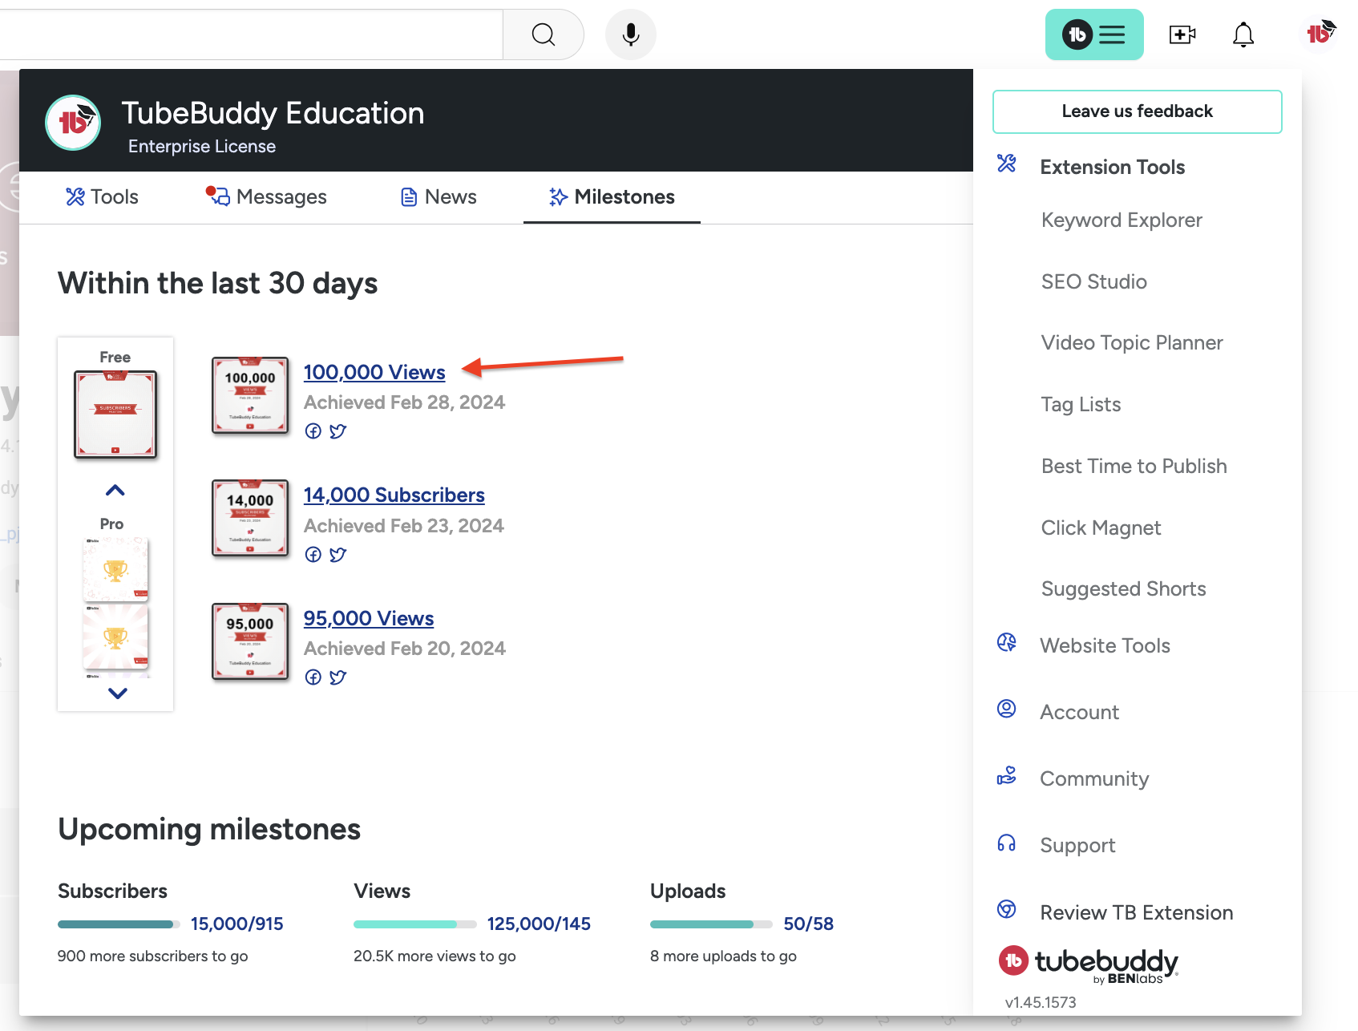Open SEO Studio
The width and height of the screenshot is (1358, 1031).
[x=1093, y=282]
